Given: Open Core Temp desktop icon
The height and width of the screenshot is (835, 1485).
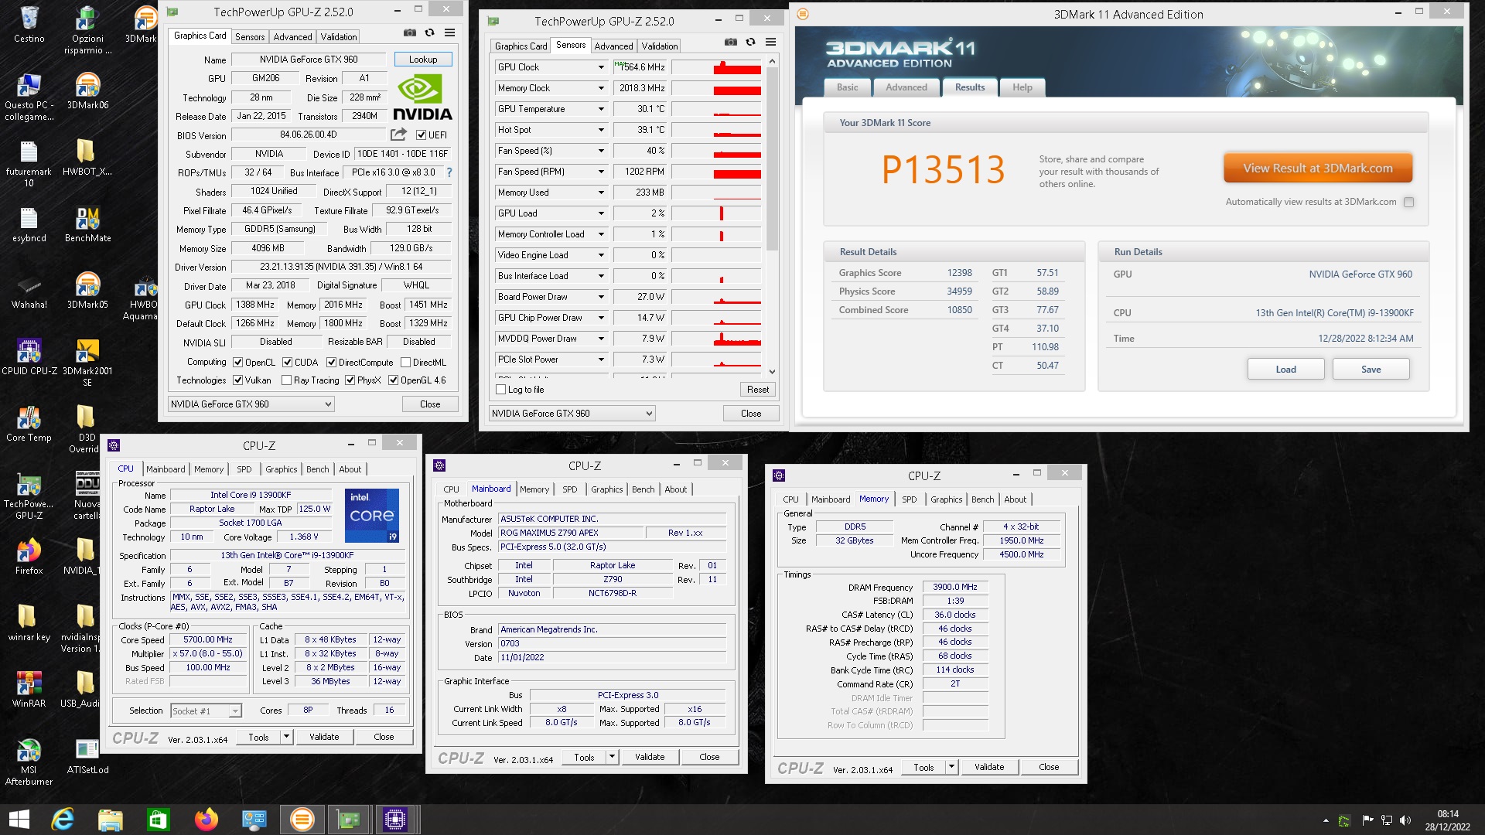Looking at the screenshot, I should (29, 424).
